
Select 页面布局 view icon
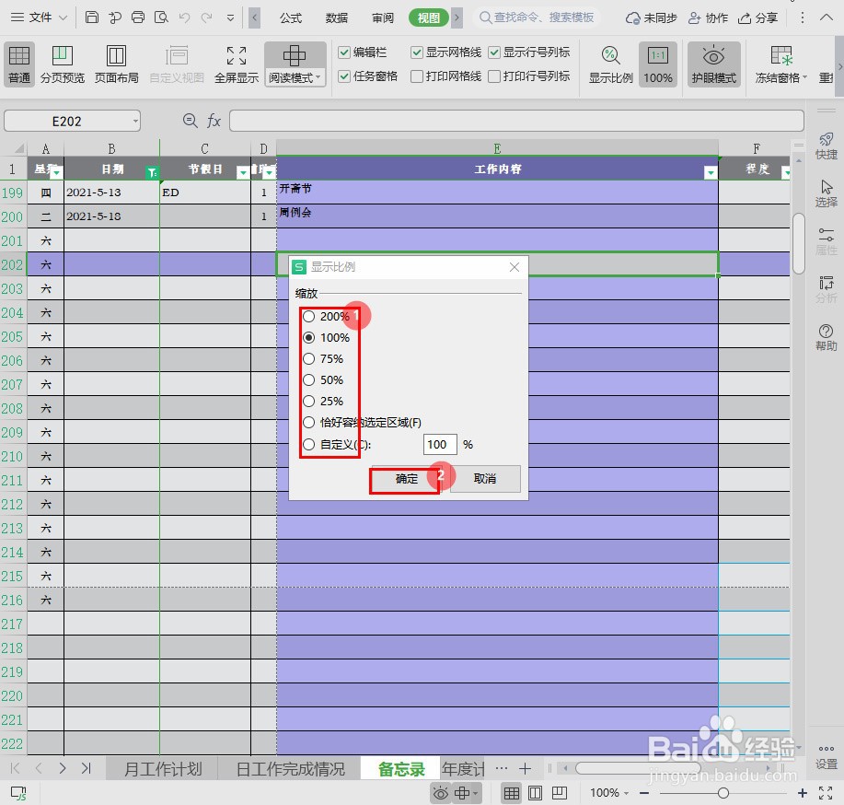(116, 63)
